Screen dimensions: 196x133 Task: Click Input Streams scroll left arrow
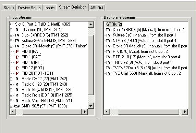(13, 112)
